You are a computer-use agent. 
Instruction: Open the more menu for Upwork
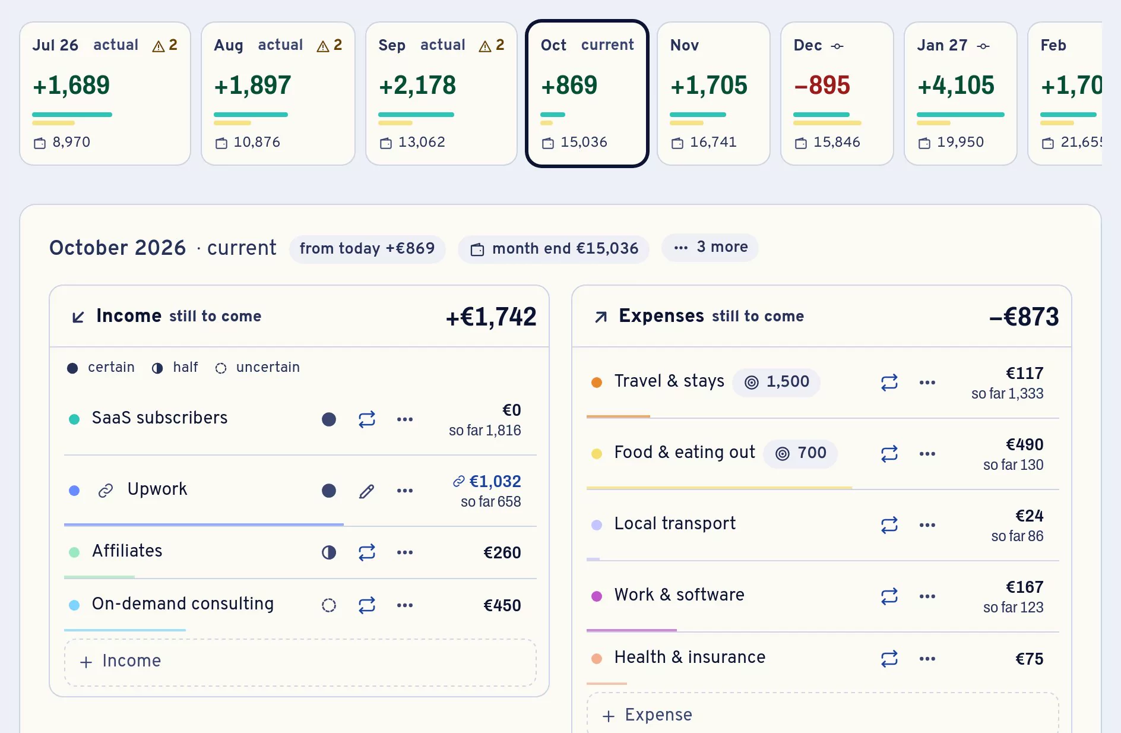point(405,491)
